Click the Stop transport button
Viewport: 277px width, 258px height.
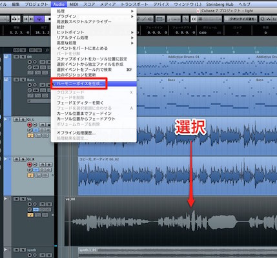click(48, 19)
